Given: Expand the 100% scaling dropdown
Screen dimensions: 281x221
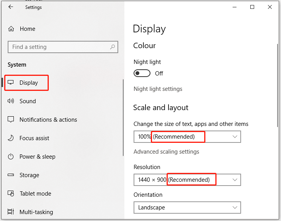Looking at the screenshot, I should tap(187, 137).
